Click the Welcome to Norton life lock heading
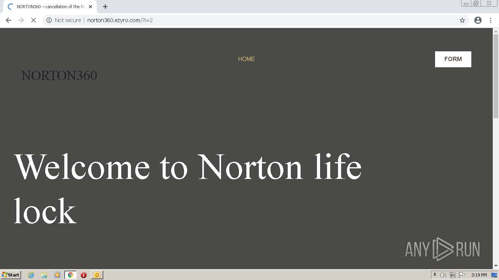499x280 pixels. [188, 188]
